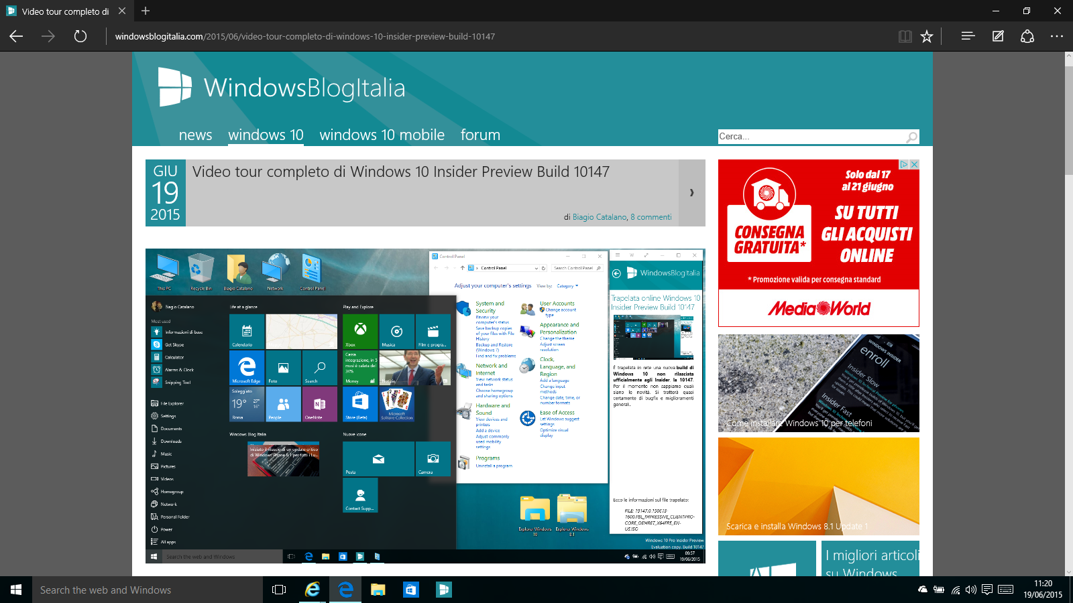This screenshot has height=603, width=1073.
Task: Open the Windows Start button
Action: tap(16, 590)
